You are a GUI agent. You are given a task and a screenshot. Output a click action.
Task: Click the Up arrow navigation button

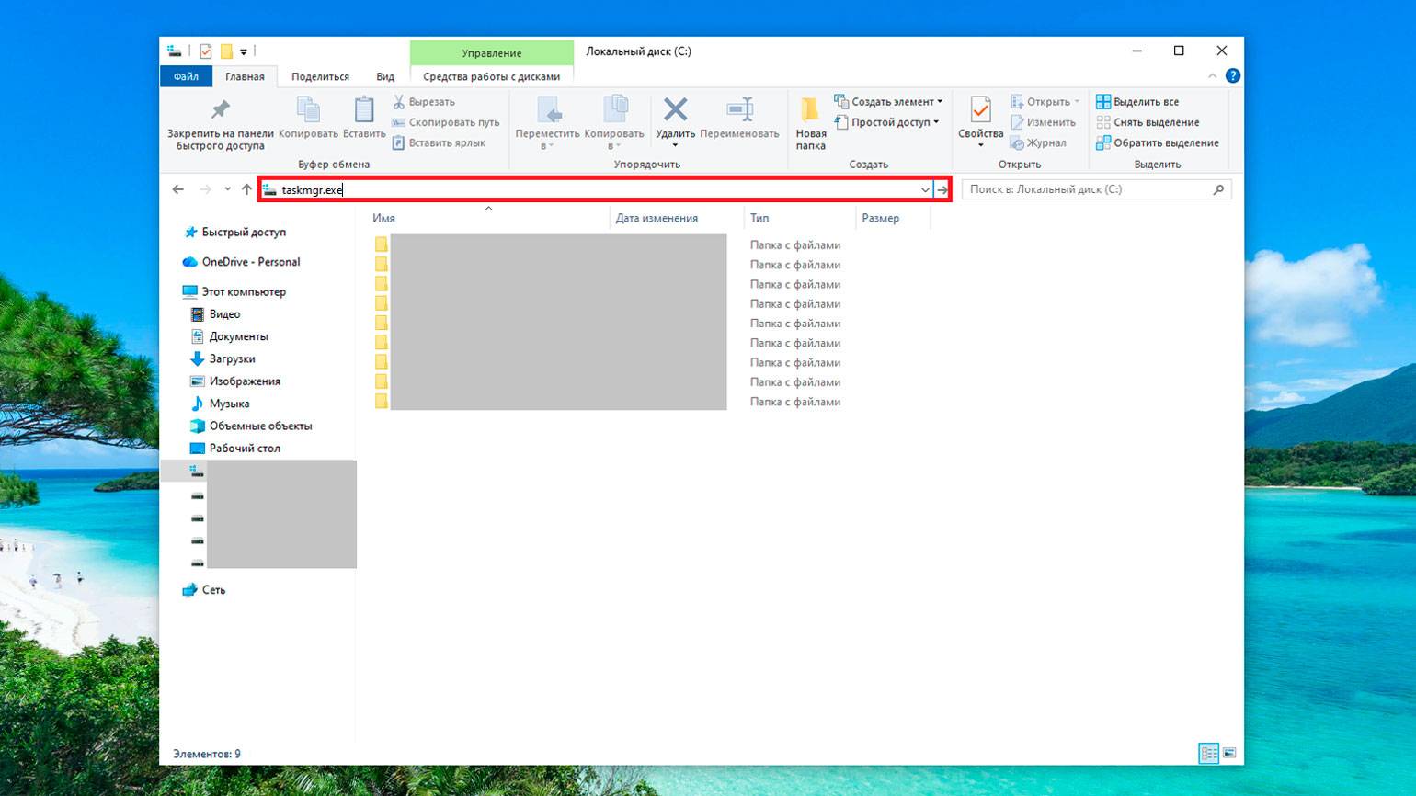[x=246, y=189]
